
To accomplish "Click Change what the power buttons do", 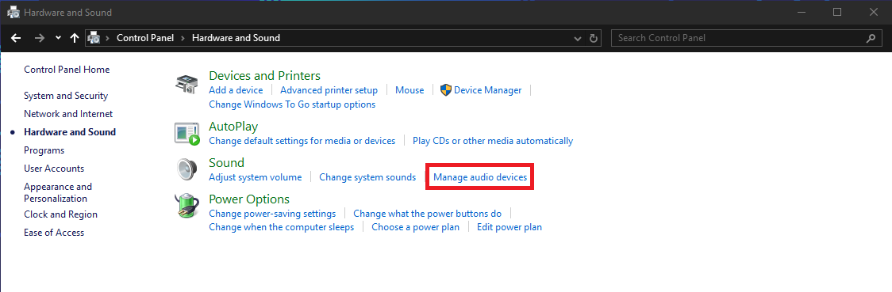I will [x=427, y=214].
